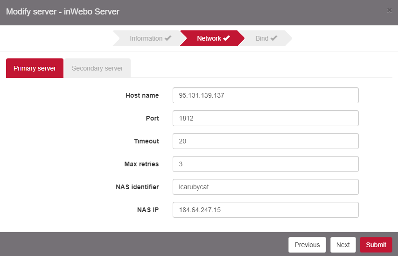Click the NAS IP address field
398x256 pixels.
click(x=265, y=210)
